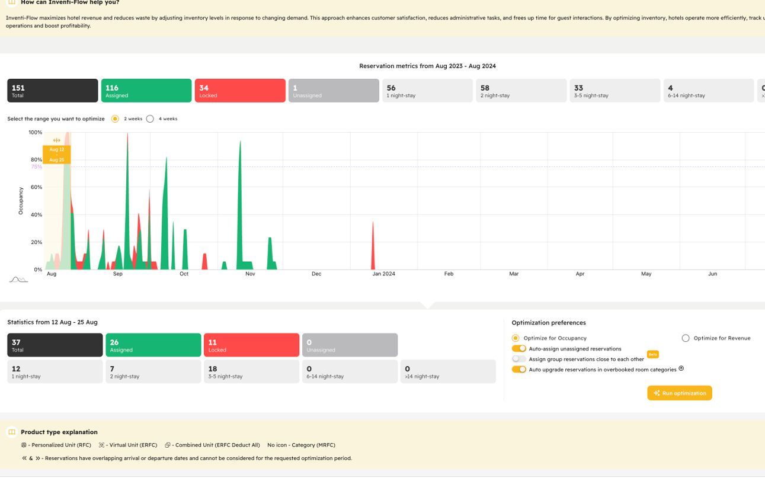Click the 151 Total metric card
The image size is (765, 478).
click(x=52, y=91)
